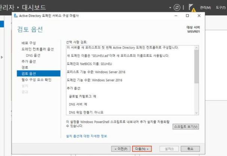The image size is (227, 156).
Task: Open the notifications flag with warning
Action: pos(192,8)
